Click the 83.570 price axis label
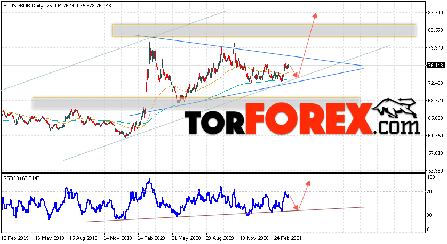Viewport: 447px width, 244px height. [x=435, y=30]
